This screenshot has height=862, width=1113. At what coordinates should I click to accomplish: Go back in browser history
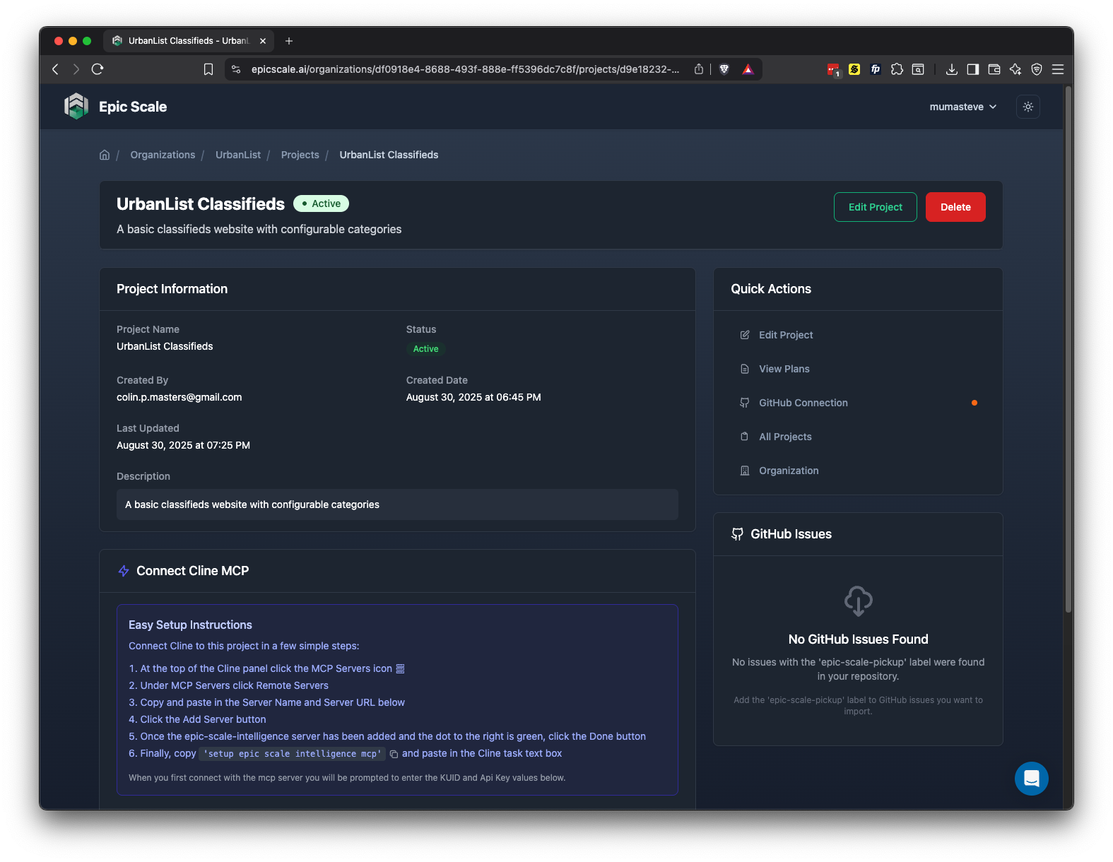pyautogui.click(x=56, y=69)
